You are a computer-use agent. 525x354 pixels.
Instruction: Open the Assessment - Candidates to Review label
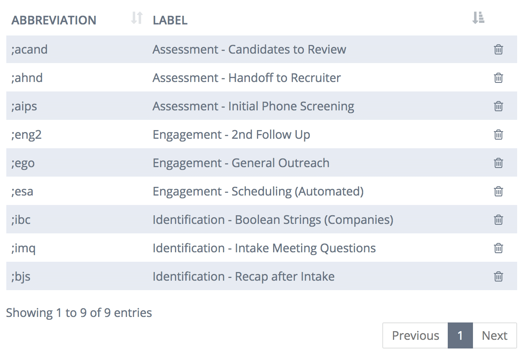tap(249, 49)
